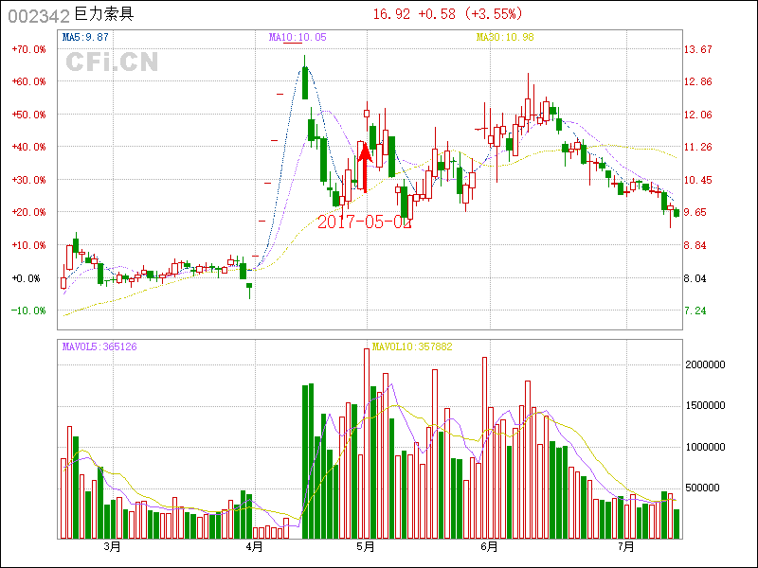
Task: Select the MA30:10.98 indicator label
Action: [x=505, y=37]
